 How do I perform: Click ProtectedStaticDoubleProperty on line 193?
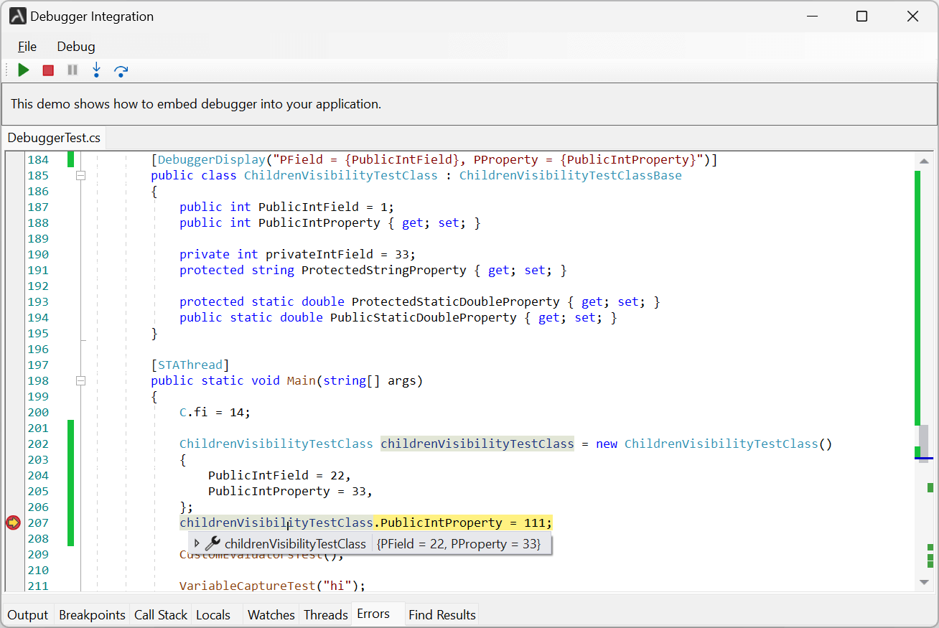point(456,301)
